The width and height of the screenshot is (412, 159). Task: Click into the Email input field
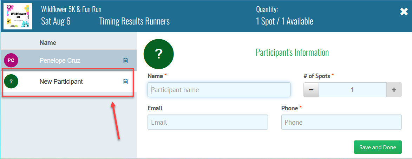point(208,122)
